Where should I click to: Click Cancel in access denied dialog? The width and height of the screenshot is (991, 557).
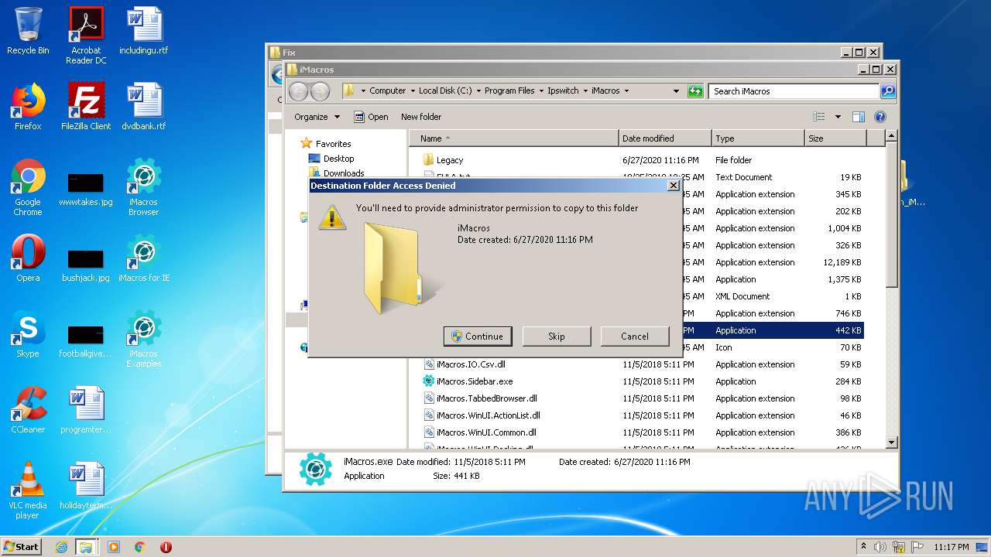[x=635, y=337]
